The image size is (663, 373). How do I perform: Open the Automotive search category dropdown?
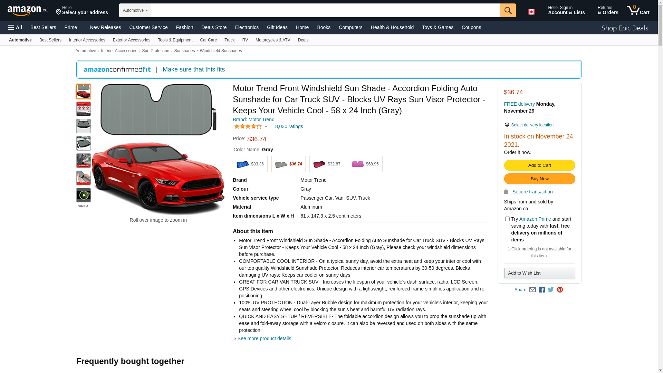click(x=135, y=10)
